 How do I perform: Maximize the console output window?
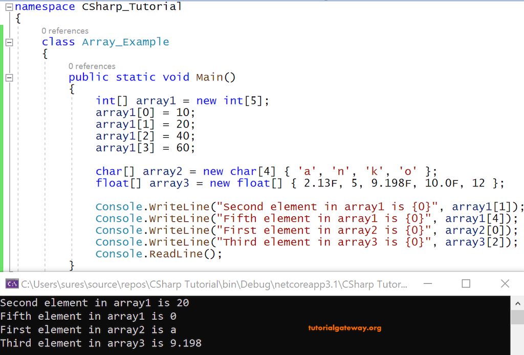466,283
